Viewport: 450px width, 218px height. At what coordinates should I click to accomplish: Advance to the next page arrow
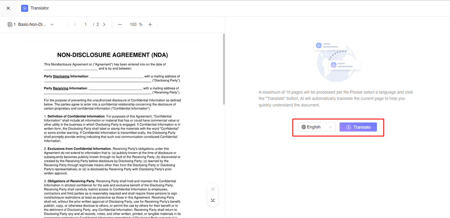(104, 25)
